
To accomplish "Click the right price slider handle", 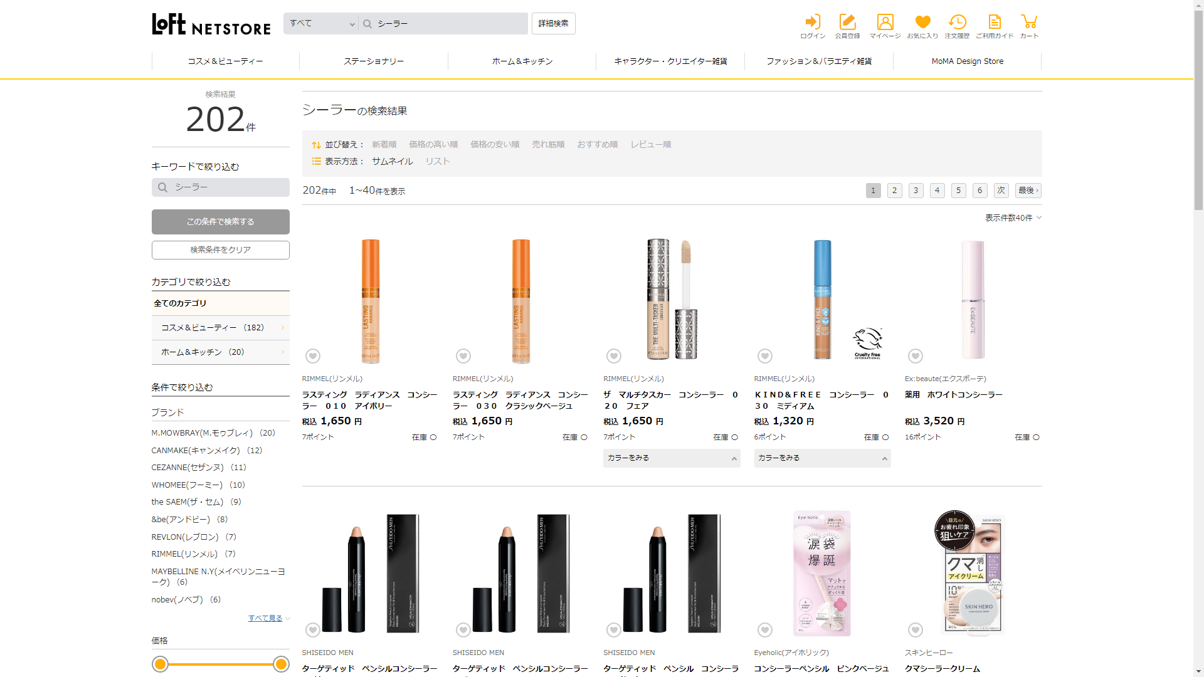I will (x=281, y=664).
